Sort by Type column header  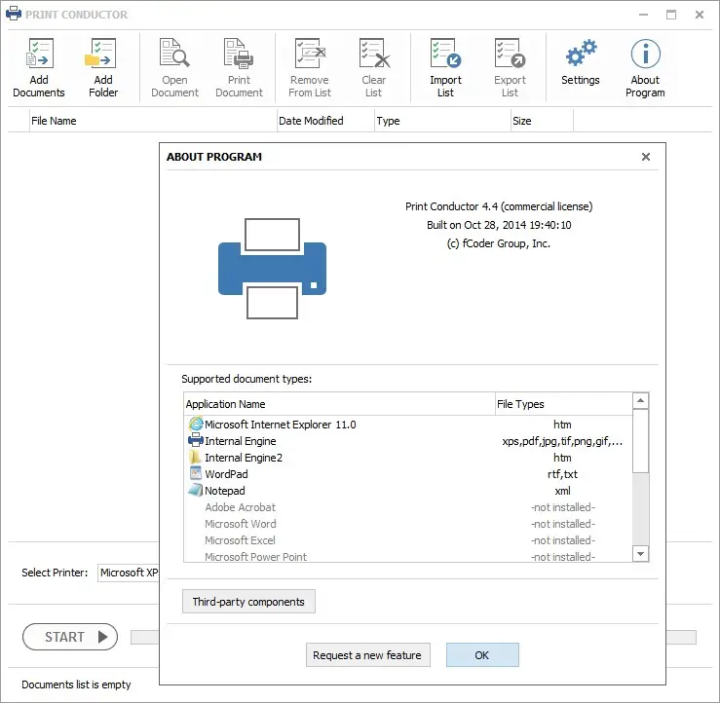point(442,121)
